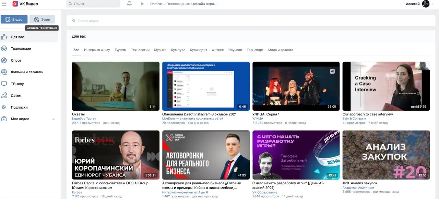Viewport: 439px width, 199px height.
Task: Switch to Научпоп tab
Action: tap(235, 50)
